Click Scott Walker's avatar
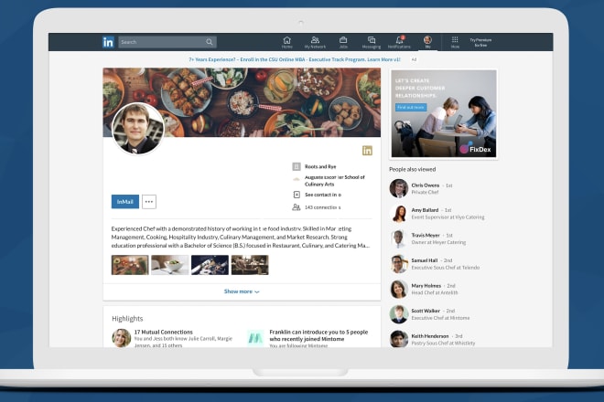The width and height of the screenshot is (604, 402). coord(399,314)
